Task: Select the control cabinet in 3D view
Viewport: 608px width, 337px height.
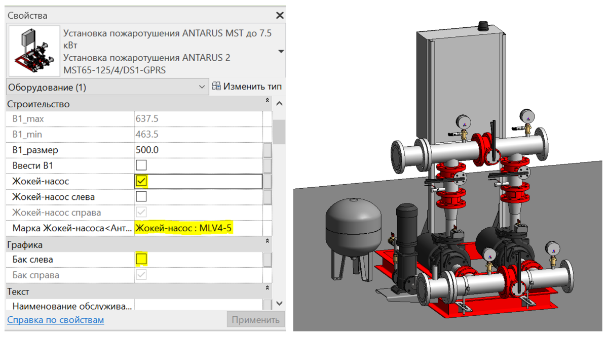Action: [460, 81]
